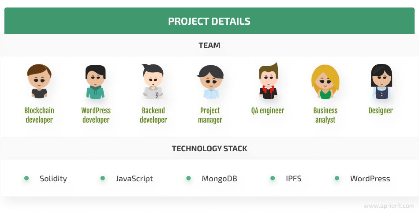Click the bullet beside WordPress technology

coord(337,178)
